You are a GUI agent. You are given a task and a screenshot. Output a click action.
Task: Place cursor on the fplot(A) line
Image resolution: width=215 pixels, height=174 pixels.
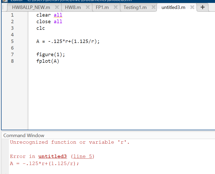tap(48, 61)
